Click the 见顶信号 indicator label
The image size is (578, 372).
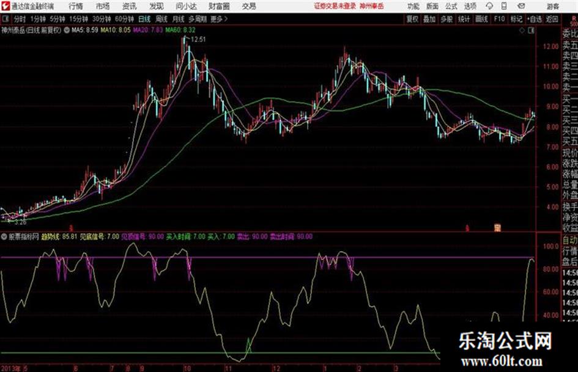pyautogui.click(x=143, y=236)
